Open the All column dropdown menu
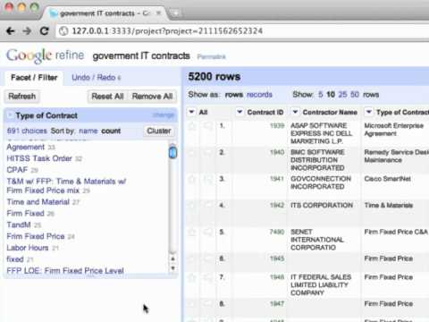 pyautogui.click(x=191, y=112)
